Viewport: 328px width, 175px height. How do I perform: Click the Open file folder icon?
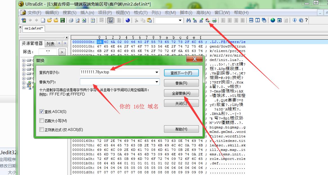(49, 20)
